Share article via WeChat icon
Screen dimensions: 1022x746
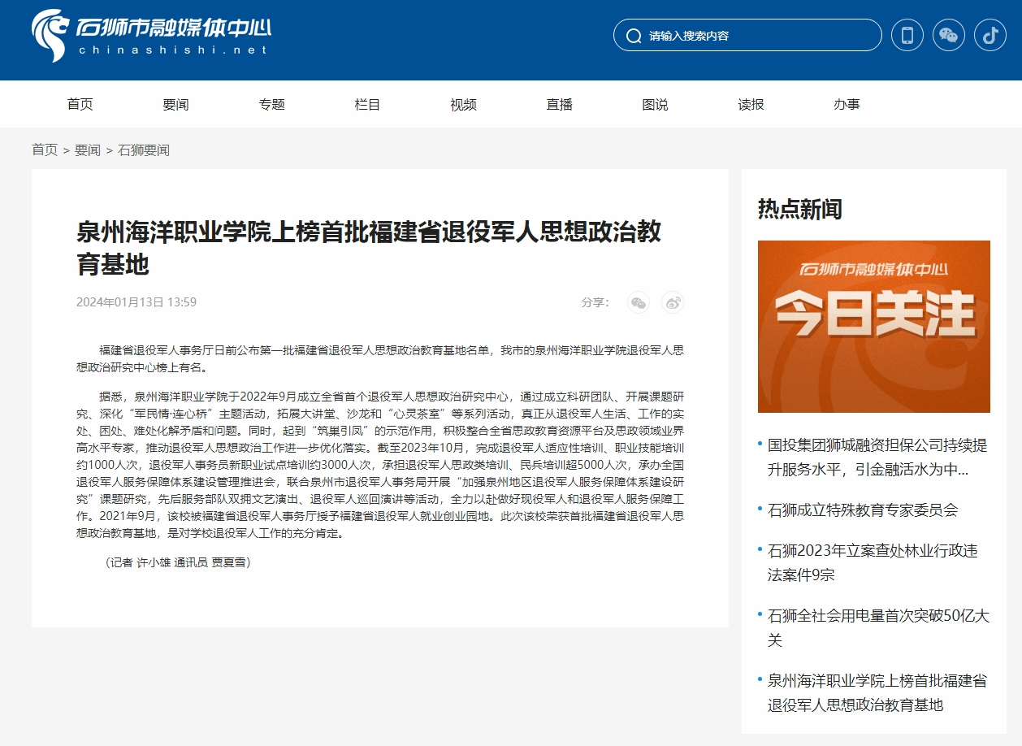coord(639,303)
